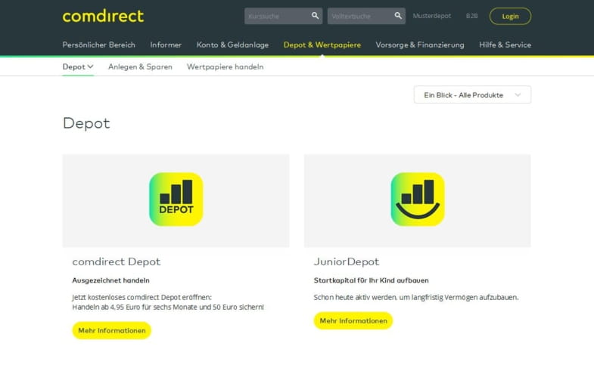Expand the Depot submenu chevron
This screenshot has width=594, height=368.
90,66
